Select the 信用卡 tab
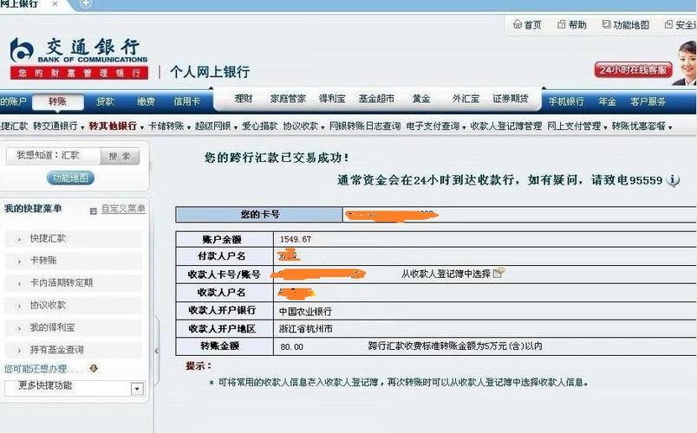 point(186,101)
